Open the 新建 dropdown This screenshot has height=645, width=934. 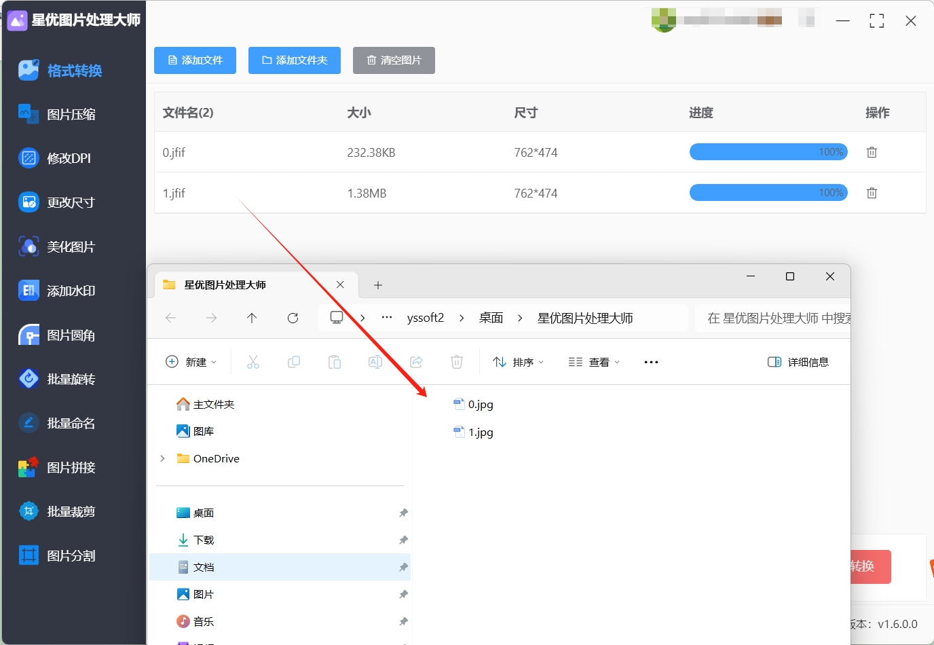pyautogui.click(x=191, y=362)
